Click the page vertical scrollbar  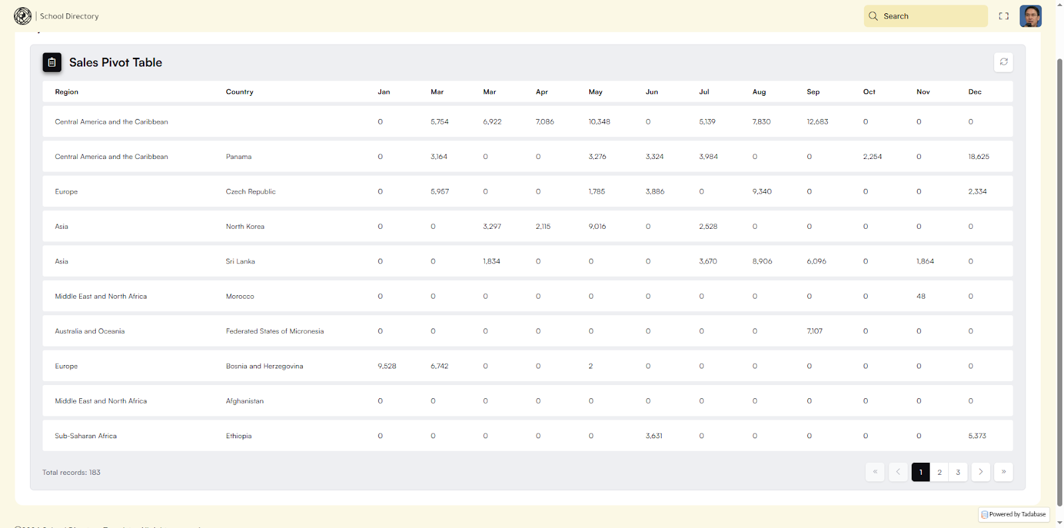pos(1059,266)
